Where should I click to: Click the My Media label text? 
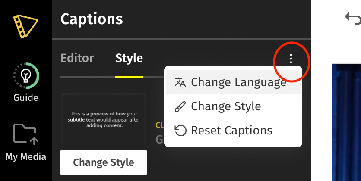tap(26, 157)
